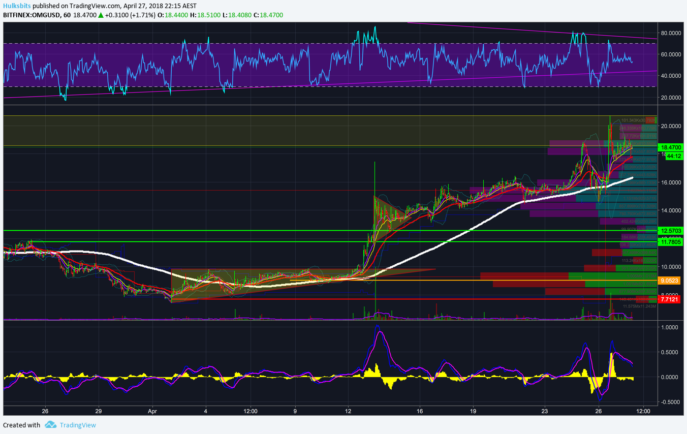Click the 10.0000 price axis label
Image resolution: width=687 pixels, height=434 pixels.
click(x=671, y=267)
